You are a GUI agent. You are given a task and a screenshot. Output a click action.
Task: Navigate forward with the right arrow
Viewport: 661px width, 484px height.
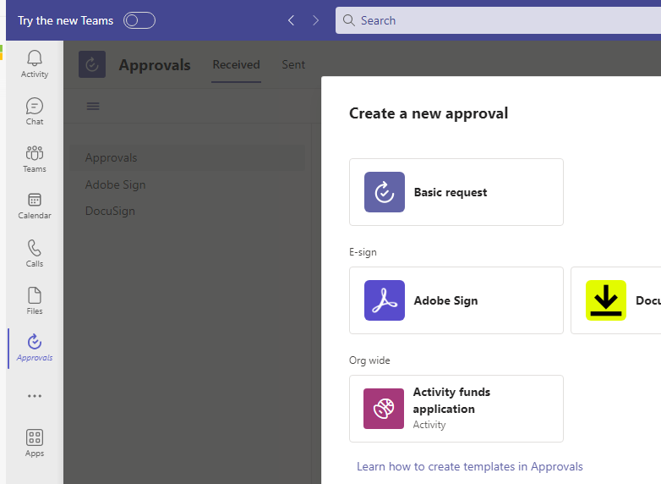(315, 20)
